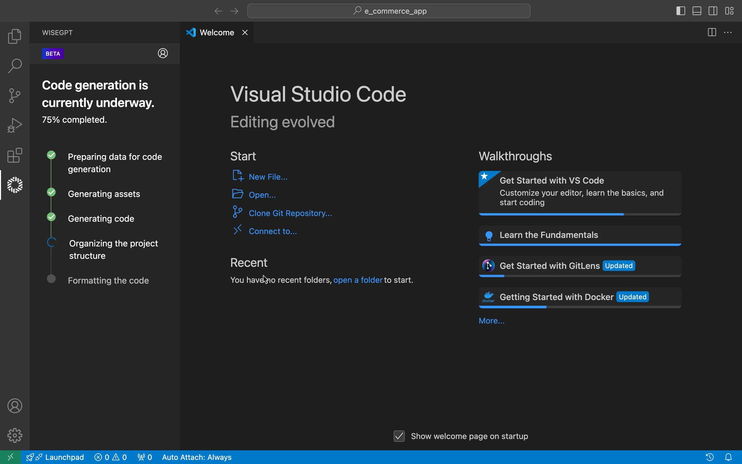
Task: Click Organizing the project structure step
Action: click(113, 250)
